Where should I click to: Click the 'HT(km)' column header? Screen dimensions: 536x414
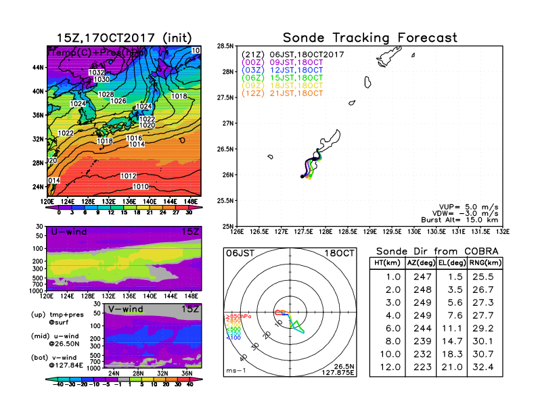point(387,263)
